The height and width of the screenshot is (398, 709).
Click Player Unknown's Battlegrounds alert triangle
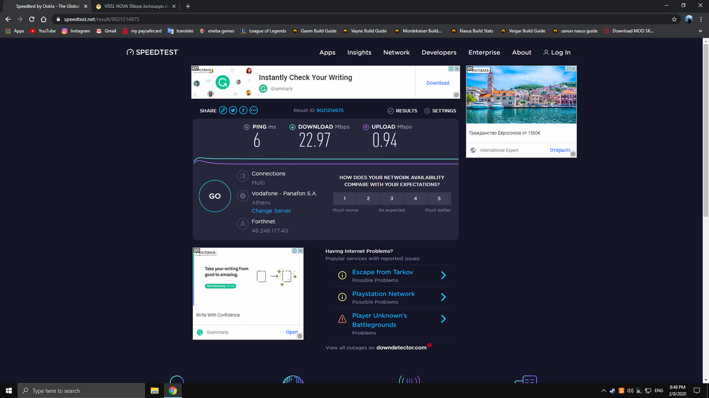pos(342,319)
